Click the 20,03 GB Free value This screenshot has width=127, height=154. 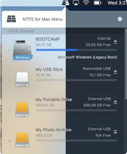pos(98,45)
